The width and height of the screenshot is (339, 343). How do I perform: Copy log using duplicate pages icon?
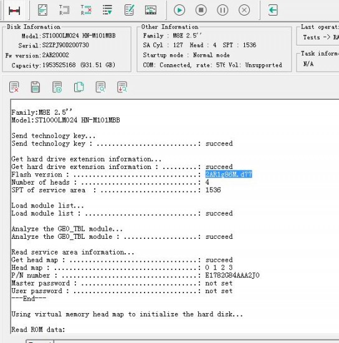pos(79,87)
